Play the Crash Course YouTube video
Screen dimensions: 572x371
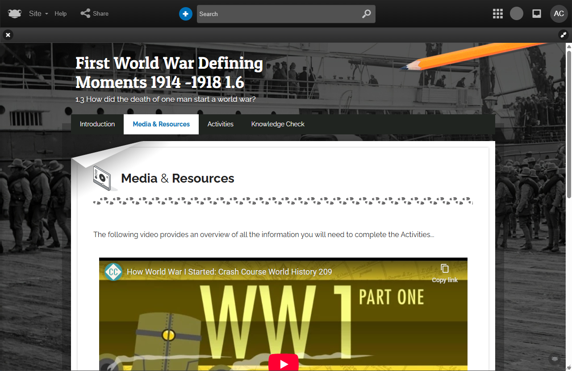pyautogui.click(x=283, y=363)
